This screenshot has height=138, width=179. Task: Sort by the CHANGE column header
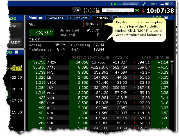(x=162, y=57)
